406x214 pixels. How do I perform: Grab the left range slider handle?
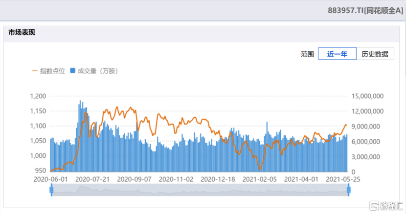51,191
